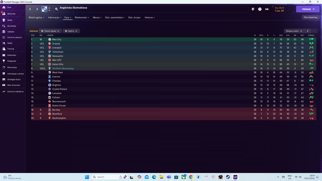
Task: Open Google Chrome from the taskbar
Action: [191, 177]
